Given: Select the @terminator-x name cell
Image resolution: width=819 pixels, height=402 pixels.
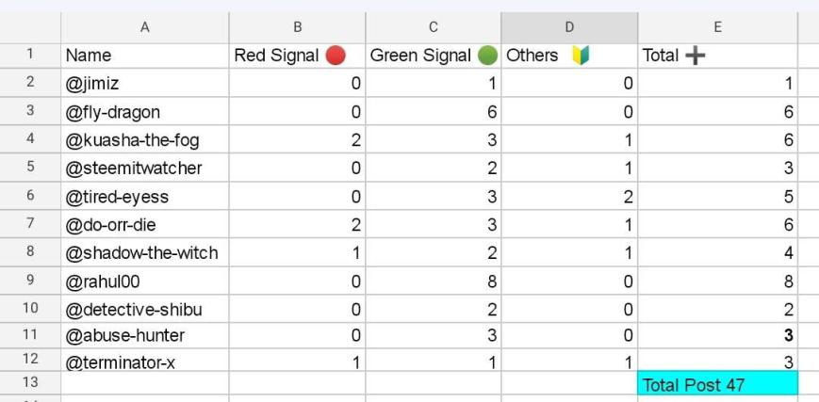Looking at the screenshot, I should 145,361.
